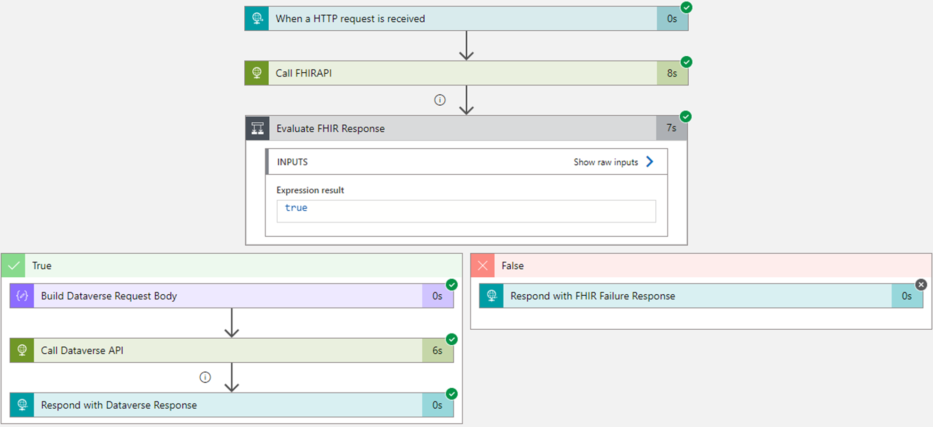Click the Respond with Dataverse Response icon
The height and width of the screenshot is (427, 933).
(22, 405)
